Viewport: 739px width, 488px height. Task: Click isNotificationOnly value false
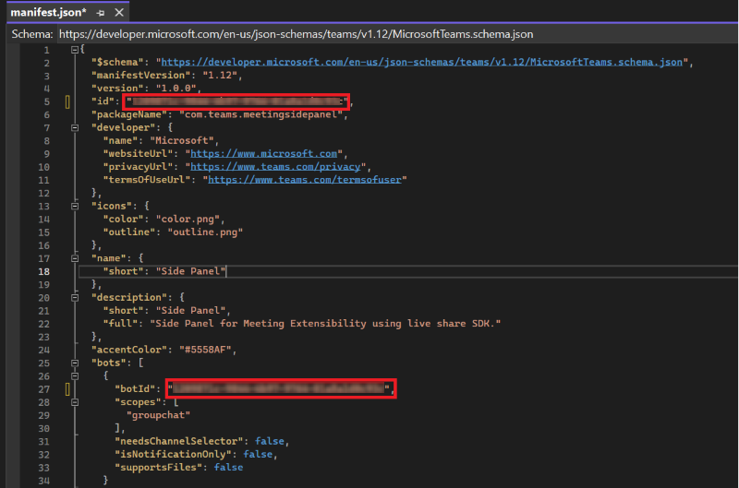[258, 455]
